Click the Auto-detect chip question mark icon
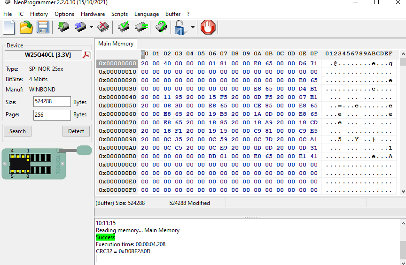The width and height of the screenshot is (406, 265). click(x=161, y=28)
